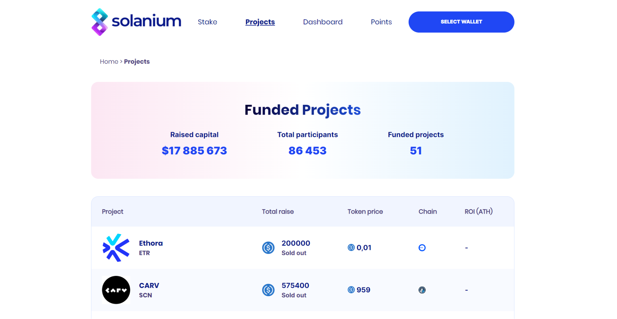The width and height of the screenshot is (617, 319).
Task: Open the Ethora project name link
Action: pos(151,243)
